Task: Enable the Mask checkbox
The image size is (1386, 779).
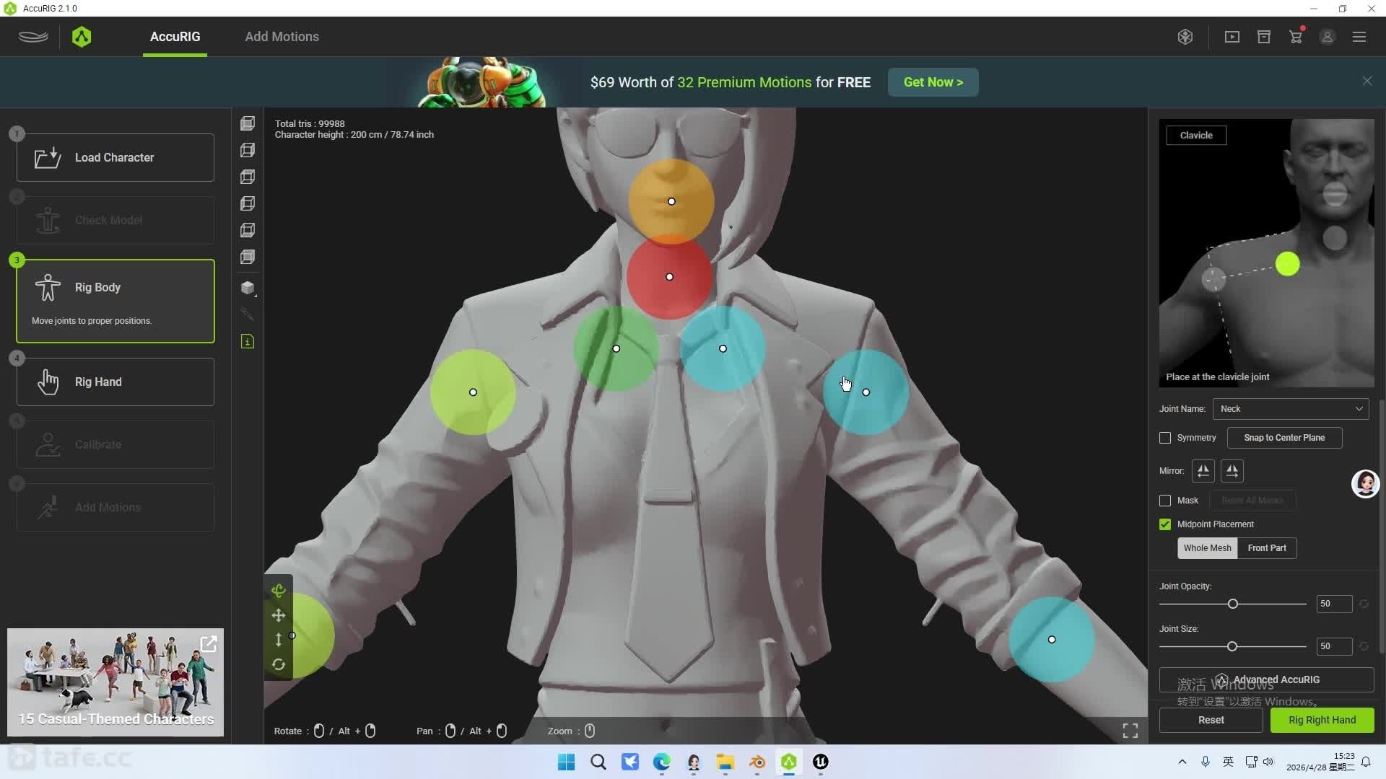Action: tap(1165, 501)
